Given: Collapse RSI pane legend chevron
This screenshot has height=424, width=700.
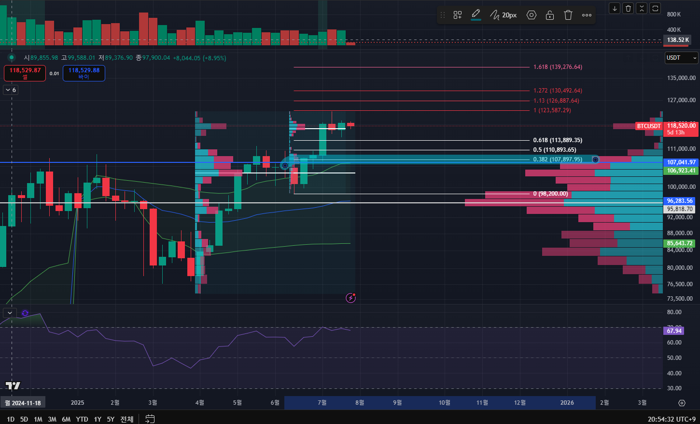Looking at the screenshot, I should click(x=10, y=313).
